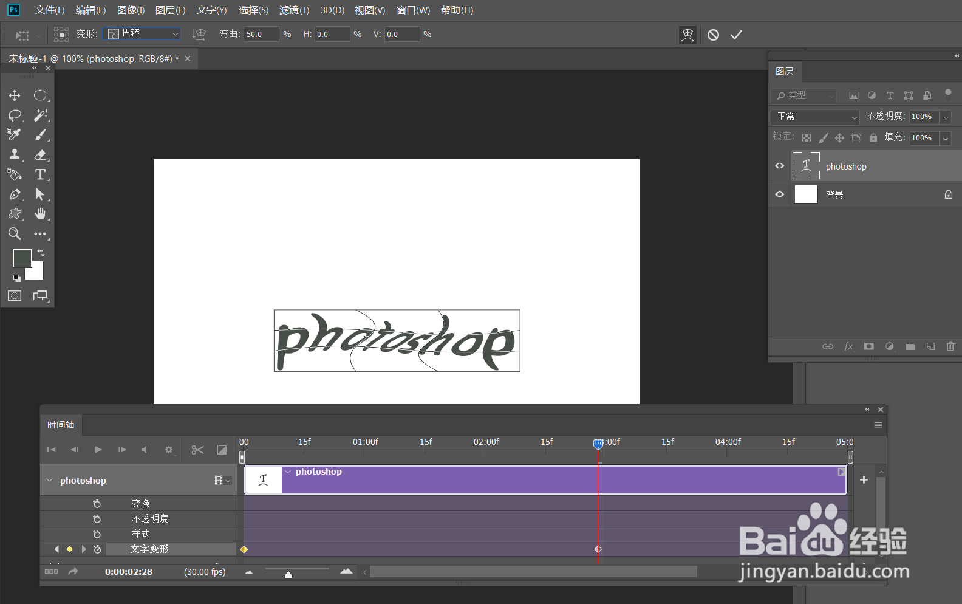Select the Move tool
The image size is (962, 604).
coord(15,95)
